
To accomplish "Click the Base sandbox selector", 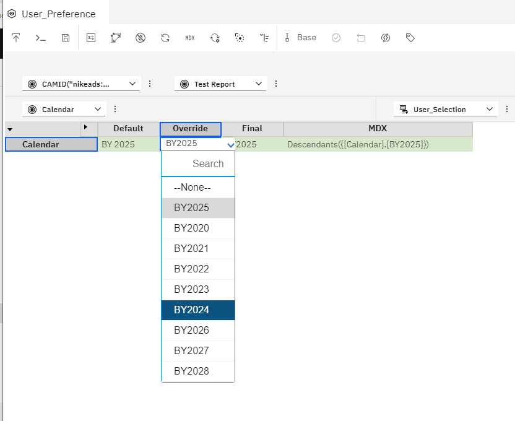I will pyautogui.click(x=300, y=38).
